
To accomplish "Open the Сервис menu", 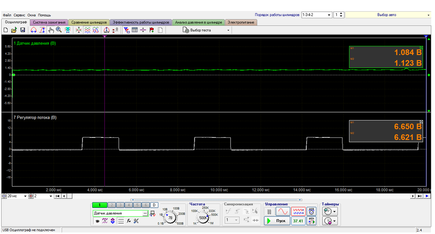I will tap(19, 15).
